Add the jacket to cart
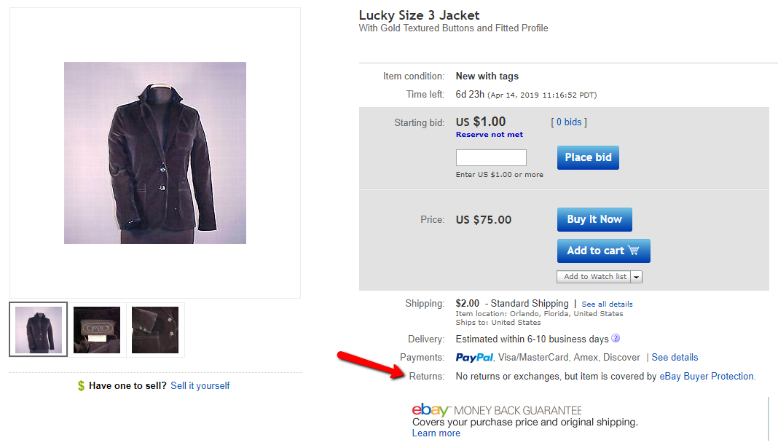The height and width of the screenshot is (448, 778). 603,251
